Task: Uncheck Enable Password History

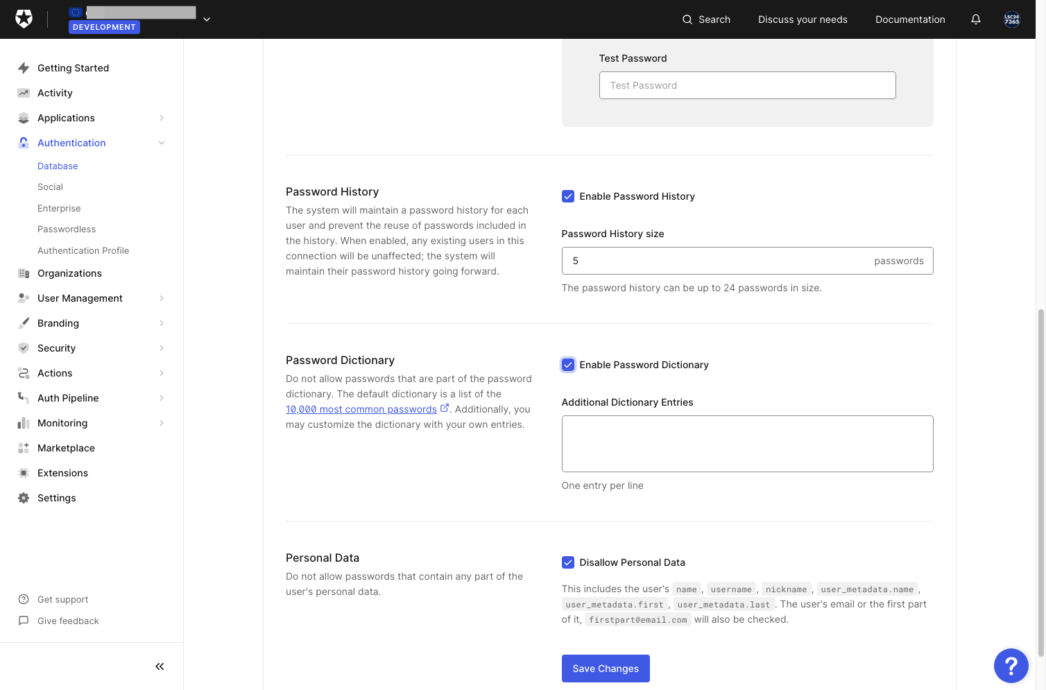Action: [x=568, y=196]
